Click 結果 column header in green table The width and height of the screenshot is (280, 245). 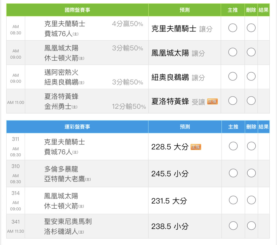[264, 10]
